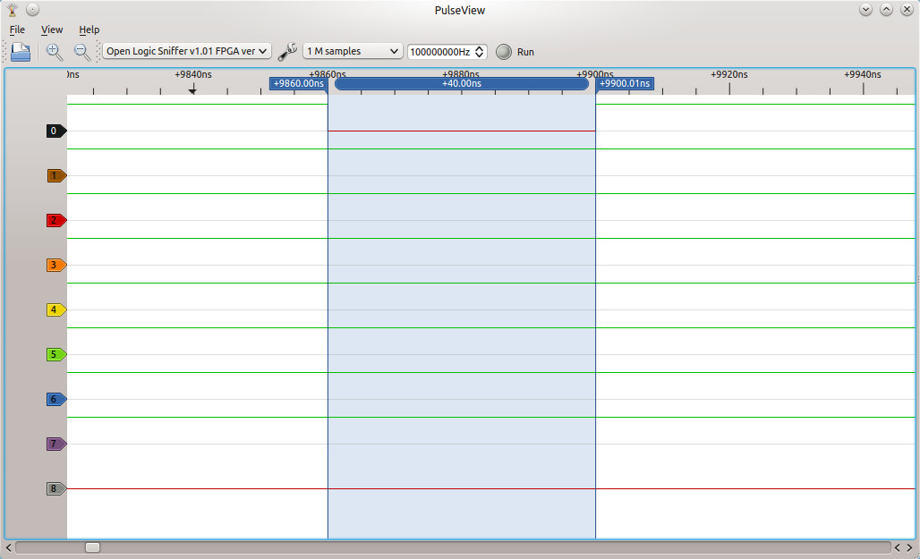Click the trigger marker near +9840ns
Screen dimensions: 920x559
click(192, 89)
